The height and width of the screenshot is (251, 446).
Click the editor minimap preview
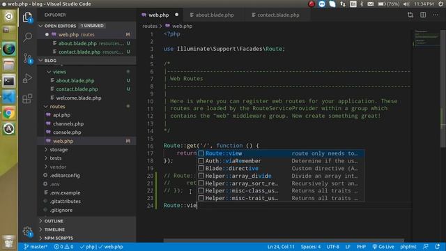[x=426, y=38]
